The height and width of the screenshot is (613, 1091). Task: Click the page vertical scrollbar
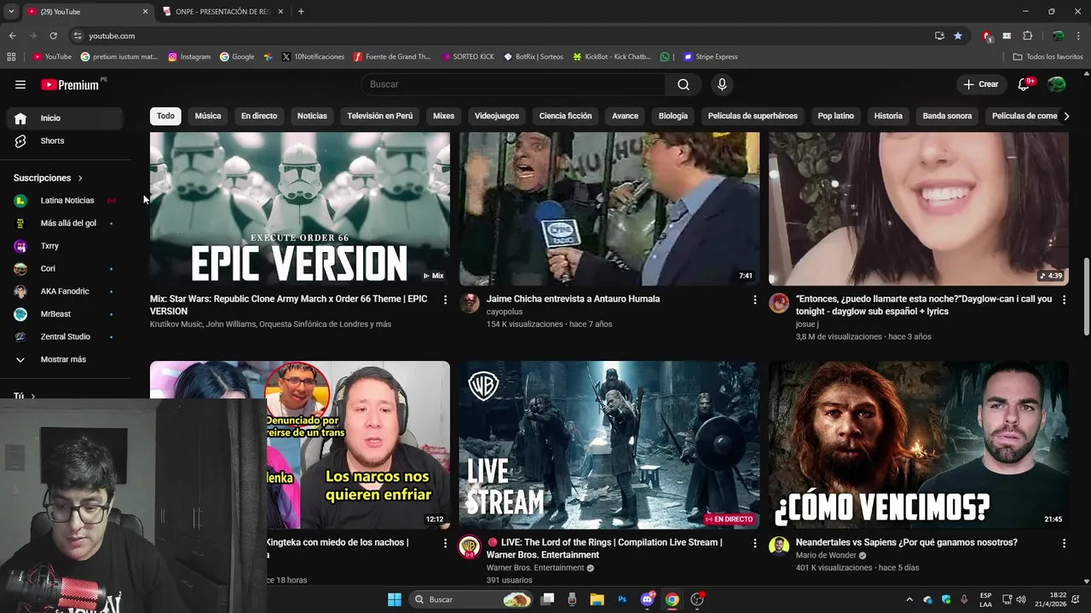coord(1086,297)
